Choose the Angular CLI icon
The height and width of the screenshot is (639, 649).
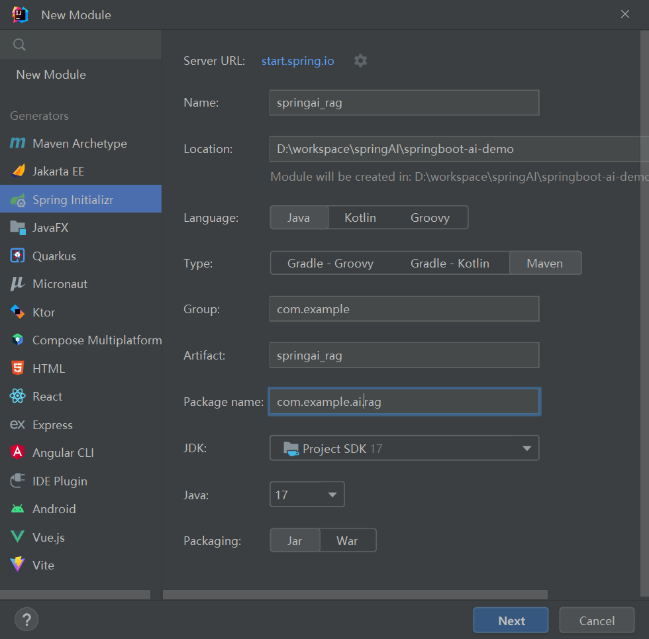[x=18, y=453]
